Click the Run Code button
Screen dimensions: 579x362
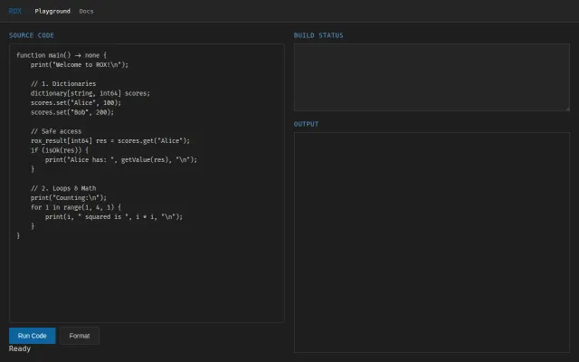[33, 336]
